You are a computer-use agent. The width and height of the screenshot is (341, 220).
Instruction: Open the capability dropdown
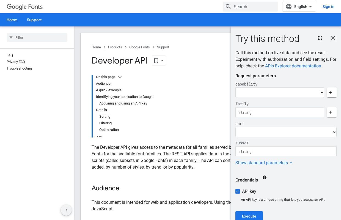(280, 92)
